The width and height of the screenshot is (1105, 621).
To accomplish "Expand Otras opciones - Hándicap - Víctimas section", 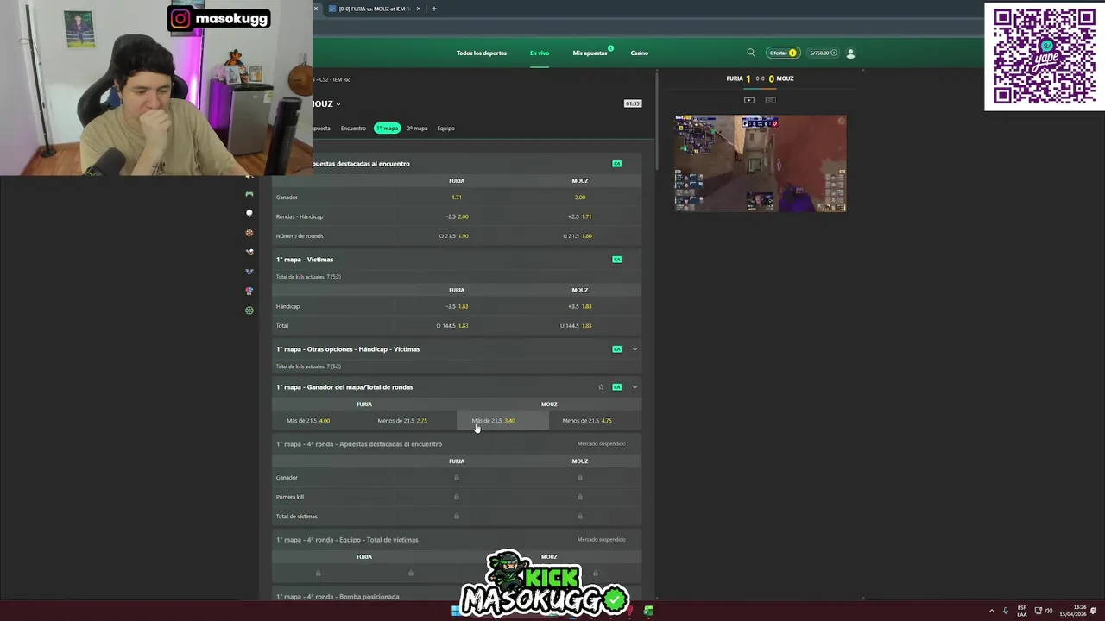I will (635, 349).
